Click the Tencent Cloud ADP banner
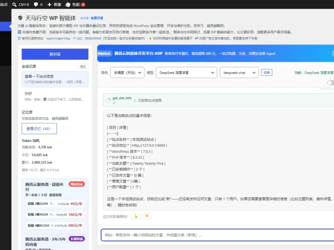 (216, 53)
